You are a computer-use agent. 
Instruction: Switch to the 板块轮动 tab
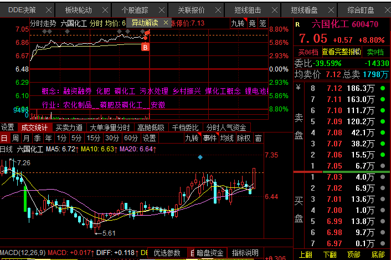[79, 10]
